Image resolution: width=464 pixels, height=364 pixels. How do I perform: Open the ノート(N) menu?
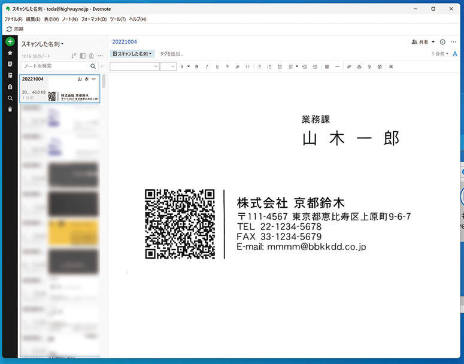pyautogui.click(x=70, y=19)
